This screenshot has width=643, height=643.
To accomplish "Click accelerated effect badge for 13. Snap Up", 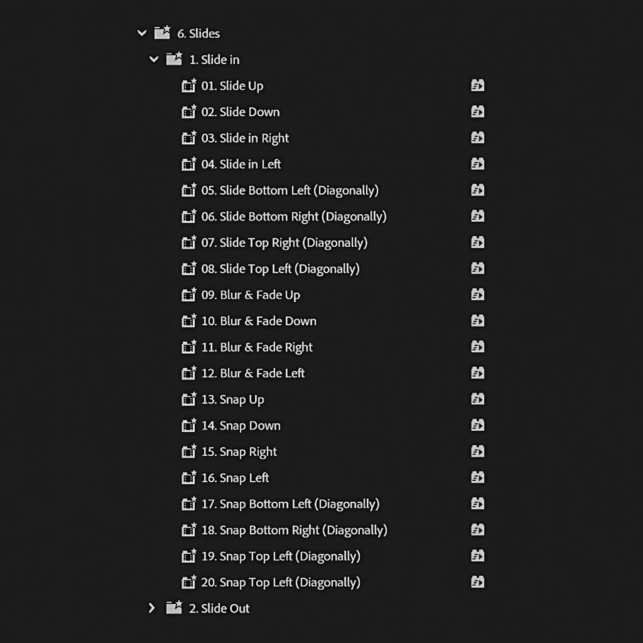I will coord(477,399).
